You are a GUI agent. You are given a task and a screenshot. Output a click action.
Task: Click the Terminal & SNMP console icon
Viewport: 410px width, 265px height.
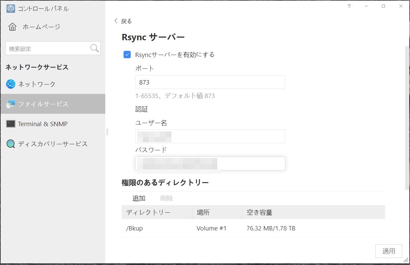(x=11, y=124)
